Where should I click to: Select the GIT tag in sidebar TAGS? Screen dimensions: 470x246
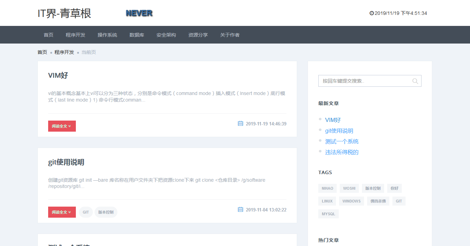[x=399, y=201]
